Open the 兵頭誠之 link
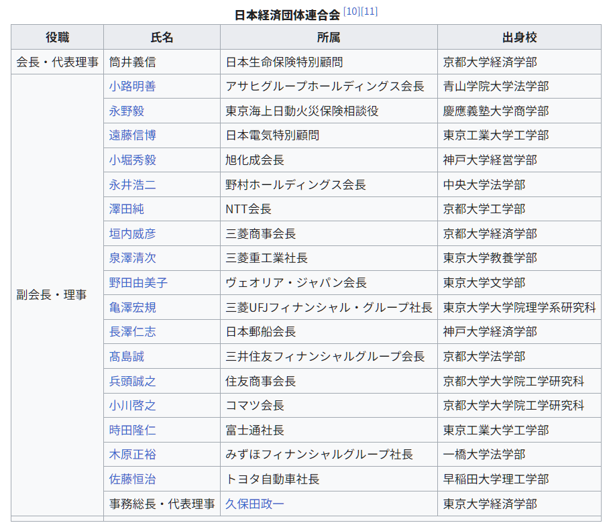The height and width of the screenshot is (523, 613). pos(132,382)
